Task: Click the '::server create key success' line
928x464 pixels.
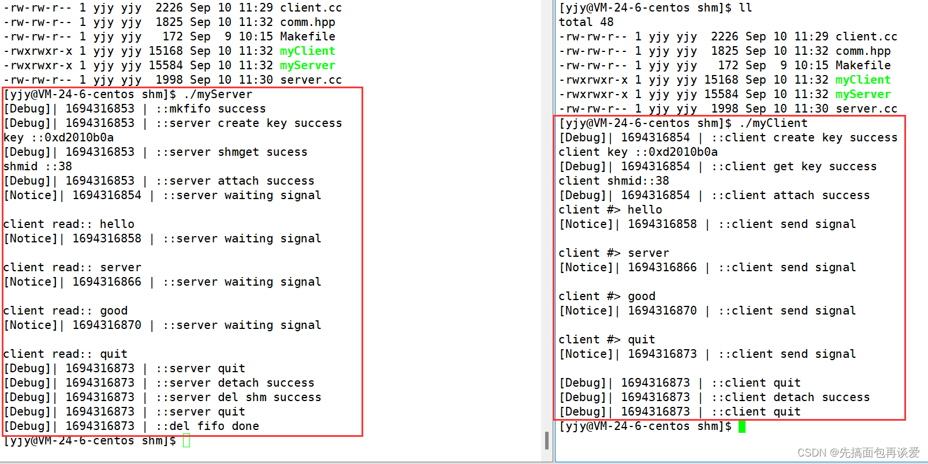Action: (x=173, y=124)
